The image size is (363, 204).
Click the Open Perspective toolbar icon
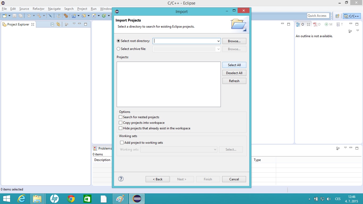[x=337, y=16]
